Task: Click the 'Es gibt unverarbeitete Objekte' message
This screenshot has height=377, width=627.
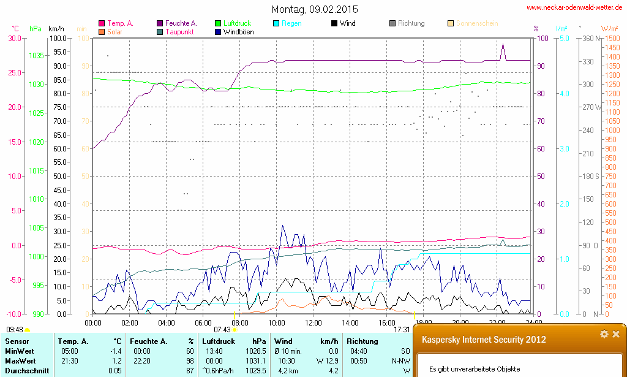Action: 475,369
